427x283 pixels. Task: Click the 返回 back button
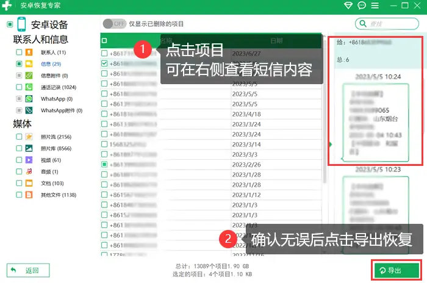(28, 270)
